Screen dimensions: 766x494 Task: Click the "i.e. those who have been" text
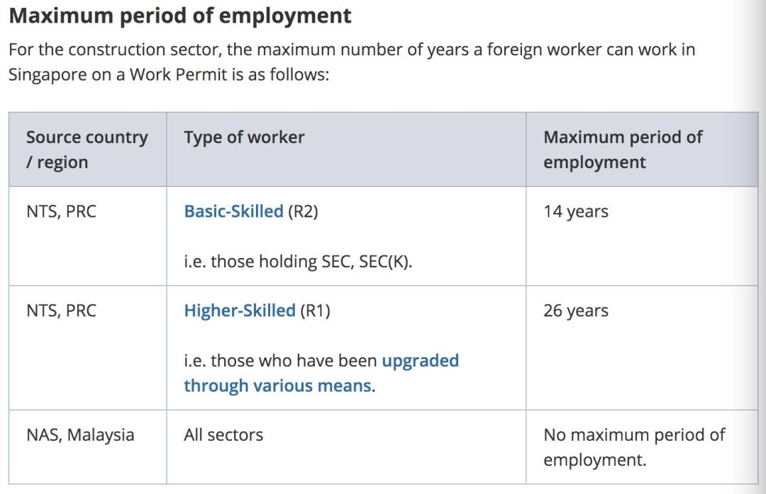[x=280, y=361]
